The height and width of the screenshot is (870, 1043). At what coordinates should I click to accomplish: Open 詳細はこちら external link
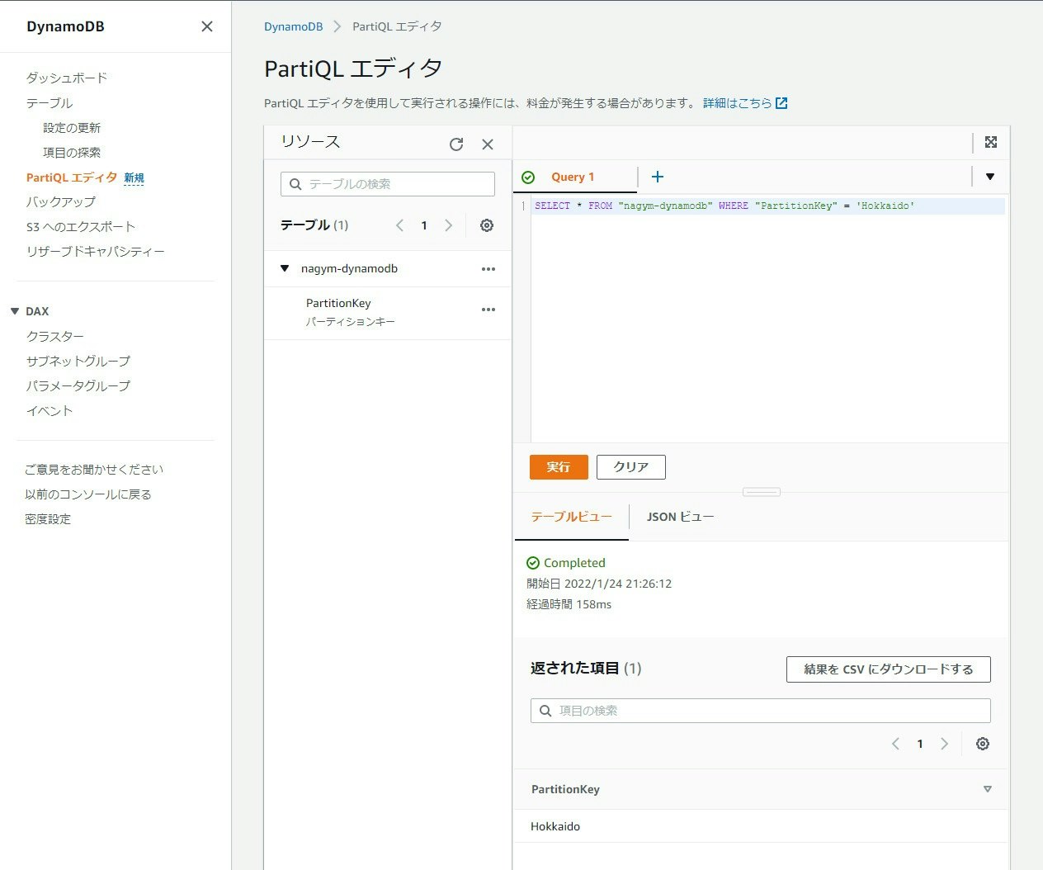click(x=745, y=103)
